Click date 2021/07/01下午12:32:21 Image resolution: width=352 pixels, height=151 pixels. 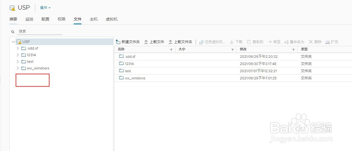pyautogui.click(x=258, y=71)
